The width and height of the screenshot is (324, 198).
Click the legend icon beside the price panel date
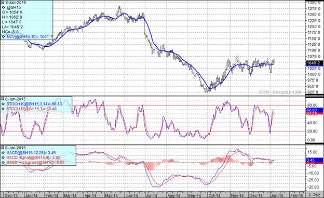tap(2, 3)
